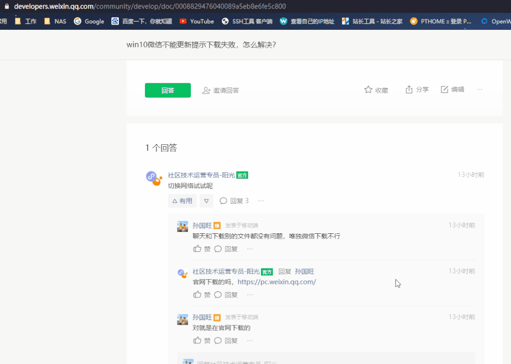Open the https://pc.weixin.qq.com/ link
The width and height of the screenshot is (511, 364).
click(277, 282)
